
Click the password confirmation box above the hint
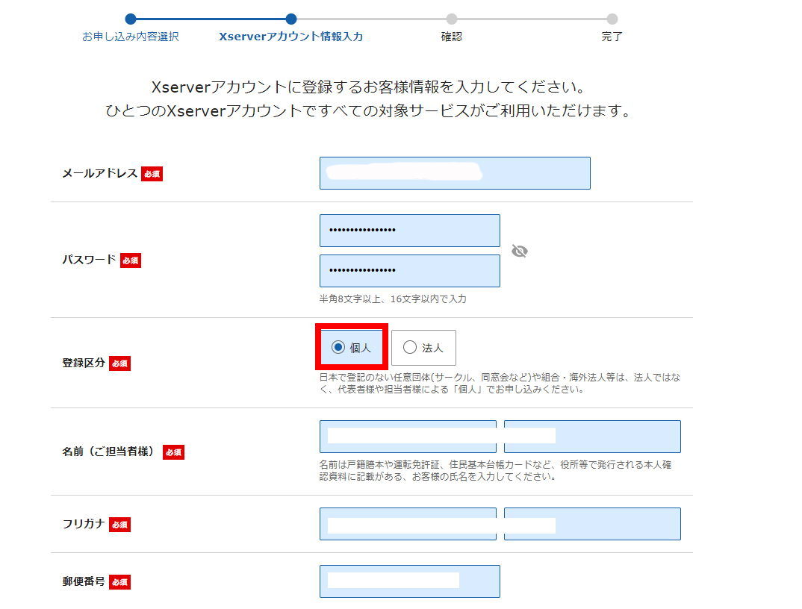[409, 271]
